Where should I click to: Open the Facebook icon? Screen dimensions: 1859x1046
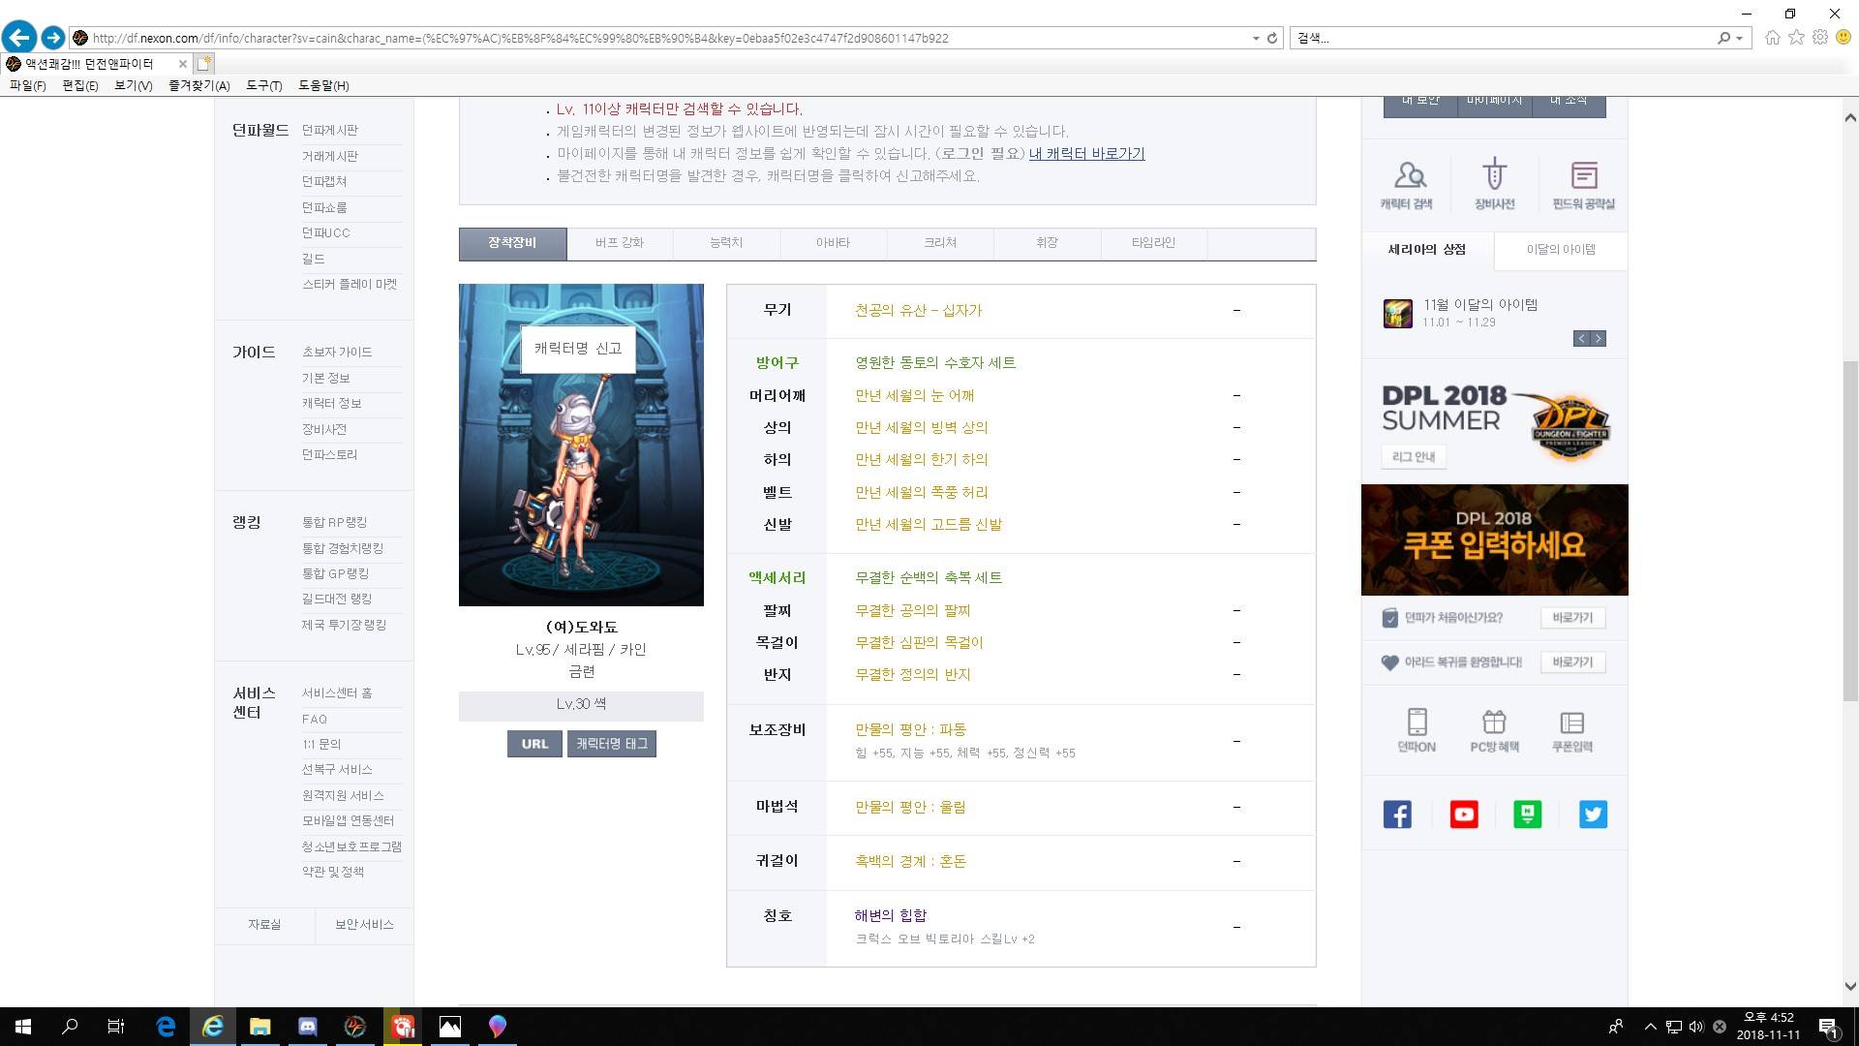click(x=1397, y=815)
